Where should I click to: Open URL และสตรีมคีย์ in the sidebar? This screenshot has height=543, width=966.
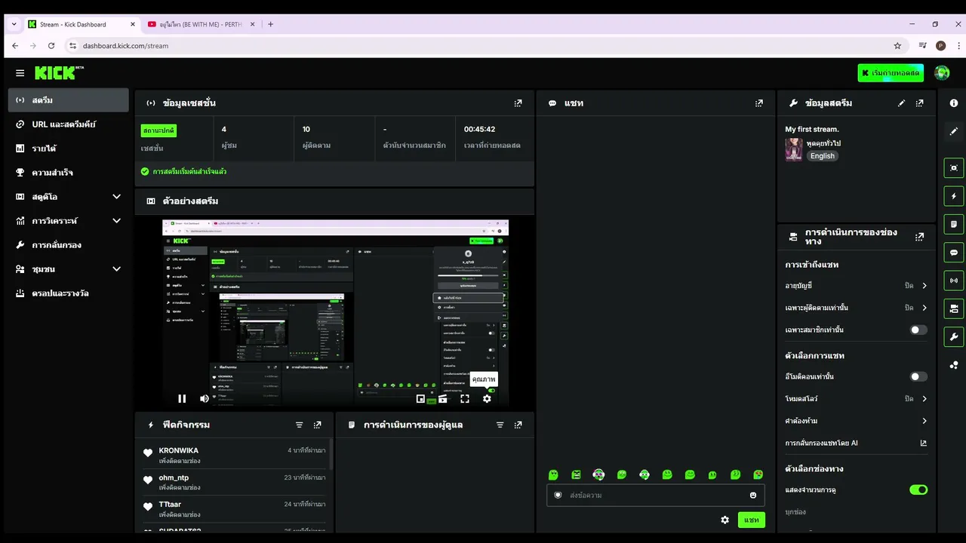pyautogui.click(x=69, y=124)
